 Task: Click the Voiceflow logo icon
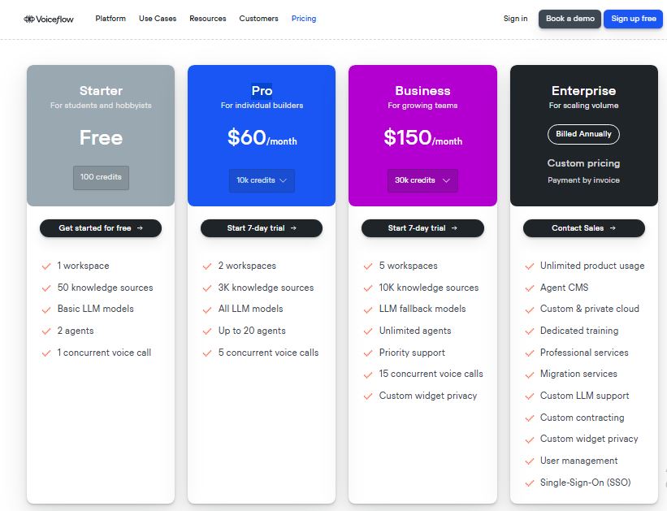(29, 19)
